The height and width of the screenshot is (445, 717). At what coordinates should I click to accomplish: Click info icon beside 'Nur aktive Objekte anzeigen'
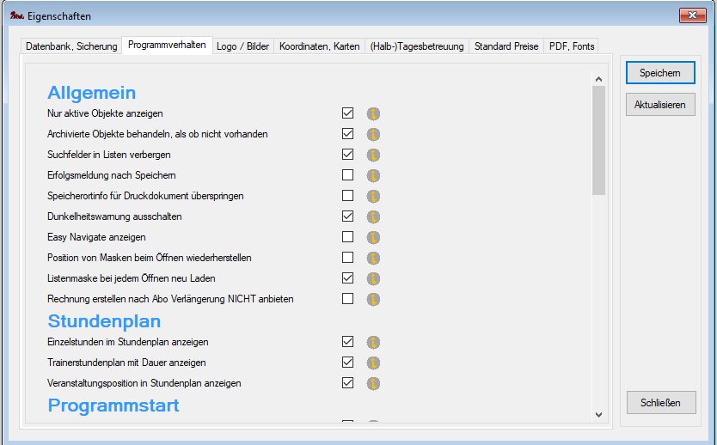click(374, 113)
